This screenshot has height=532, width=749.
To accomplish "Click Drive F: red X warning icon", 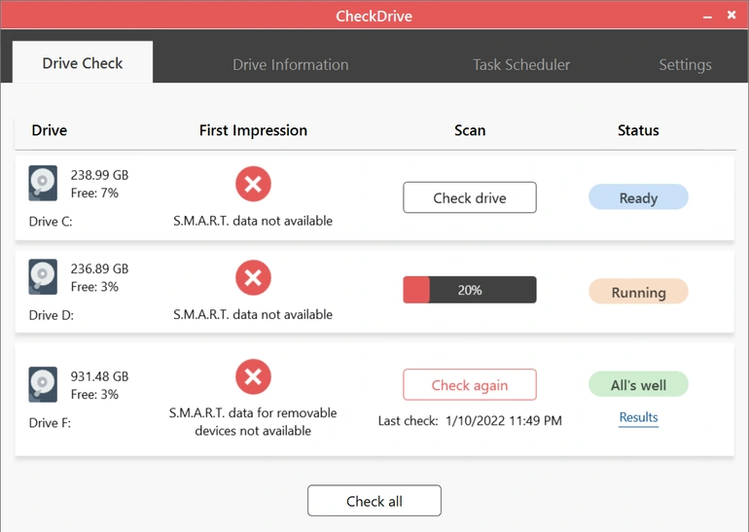I will coord(253,376).
